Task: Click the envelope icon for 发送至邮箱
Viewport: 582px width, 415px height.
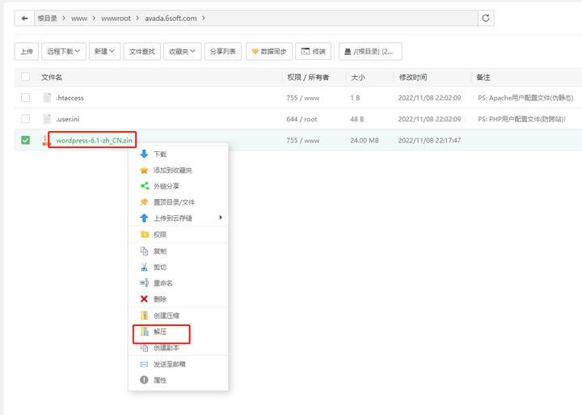Action: point(144,364)
